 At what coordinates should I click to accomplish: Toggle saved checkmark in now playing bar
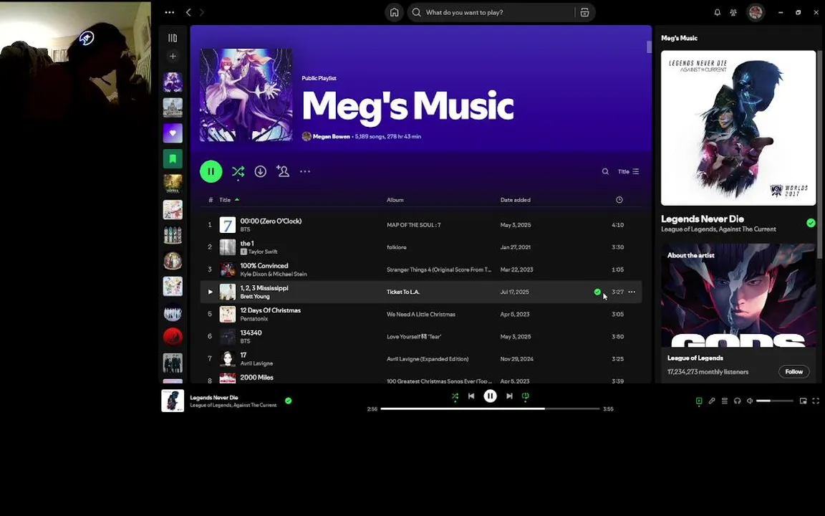[289, 401]
